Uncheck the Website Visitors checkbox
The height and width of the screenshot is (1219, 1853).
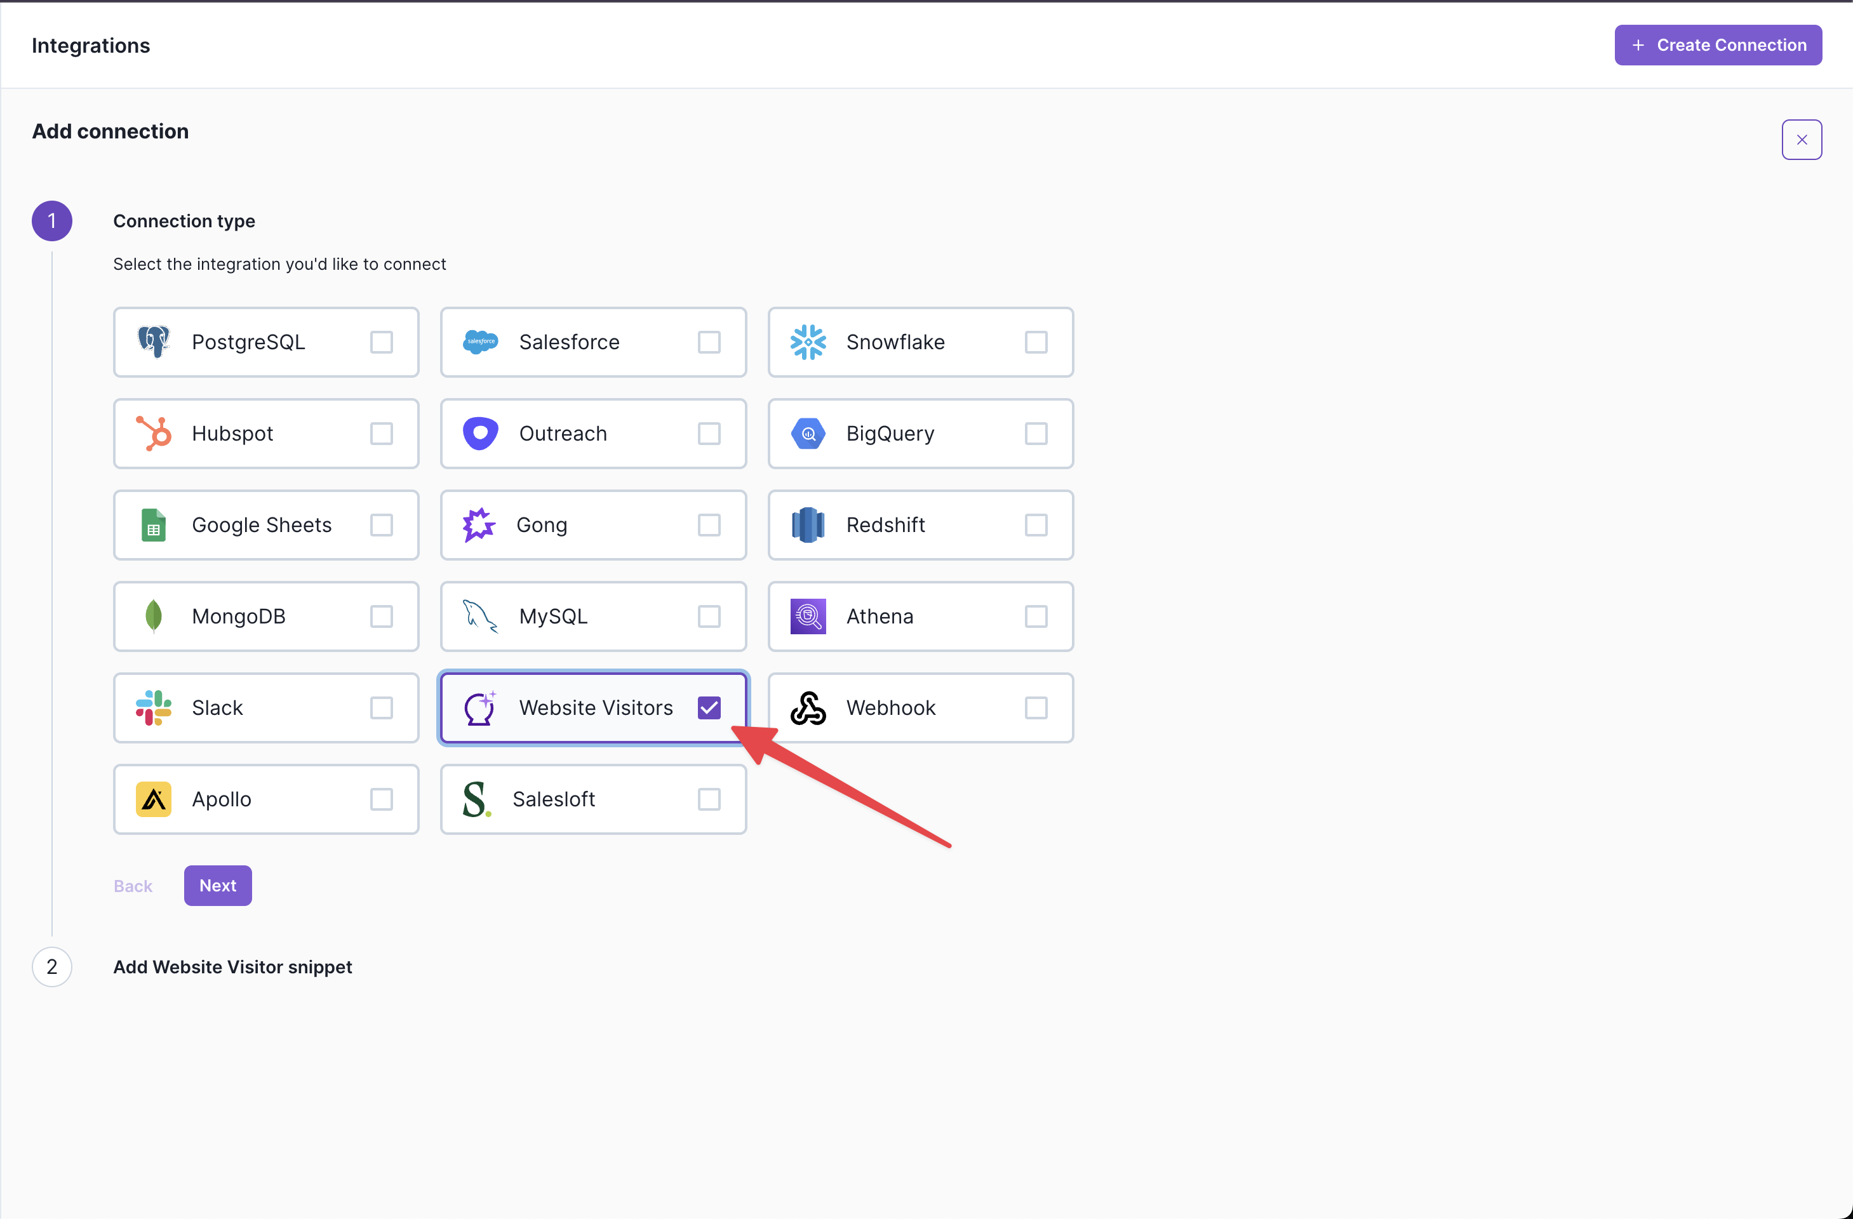(709, 707)
